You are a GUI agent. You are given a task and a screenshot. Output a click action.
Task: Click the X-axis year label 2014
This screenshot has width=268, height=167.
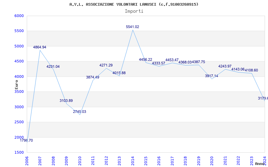(x=132, y=161)
